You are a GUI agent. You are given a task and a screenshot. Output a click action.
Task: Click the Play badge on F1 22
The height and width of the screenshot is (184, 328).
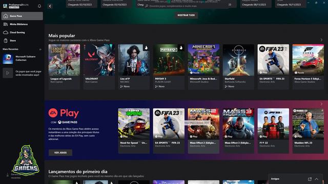pos(263,136)
